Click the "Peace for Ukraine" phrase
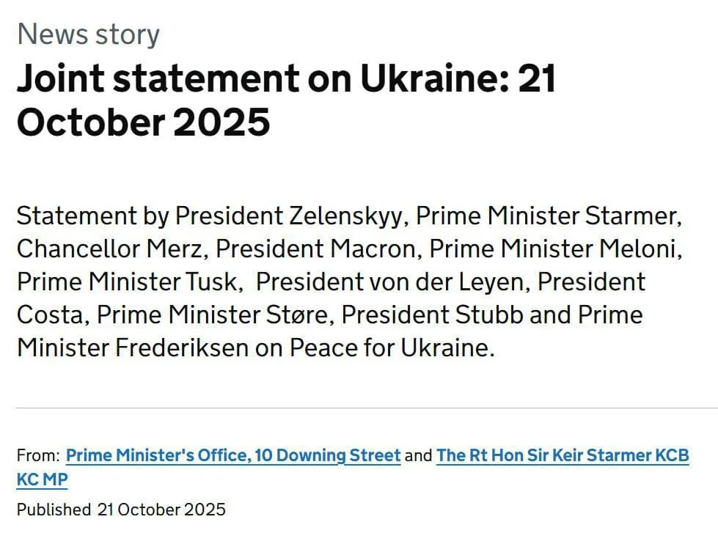Viewport: 718px width, 555px height. pyautogui.click(x=390, y=348)
